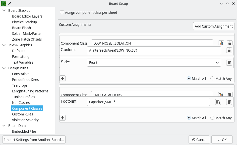Edit the Capacitor_SMD footprint pattern field

[148, 102]
